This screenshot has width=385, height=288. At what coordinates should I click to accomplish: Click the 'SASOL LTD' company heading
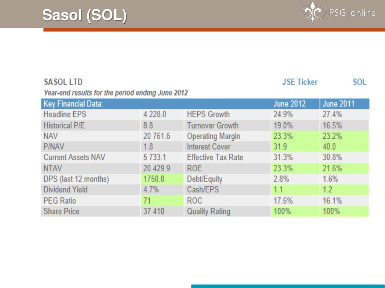pos(63,82)
